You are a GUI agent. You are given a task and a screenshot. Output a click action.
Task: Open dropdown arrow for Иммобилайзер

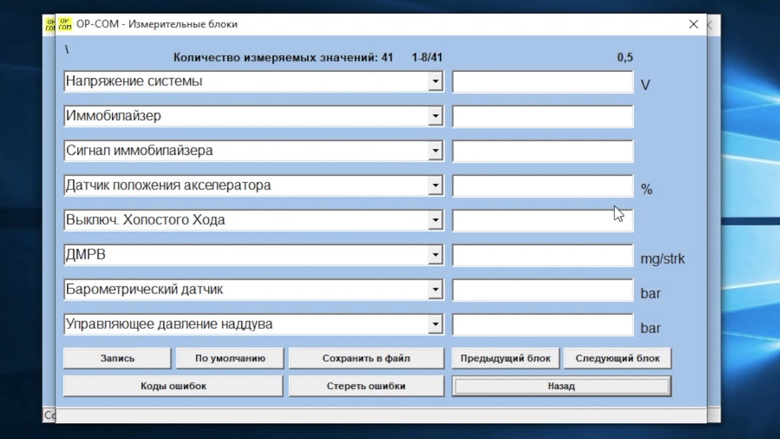pos(435,116)
